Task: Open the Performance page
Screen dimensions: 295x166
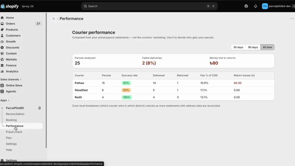Action: pos(15,126)
